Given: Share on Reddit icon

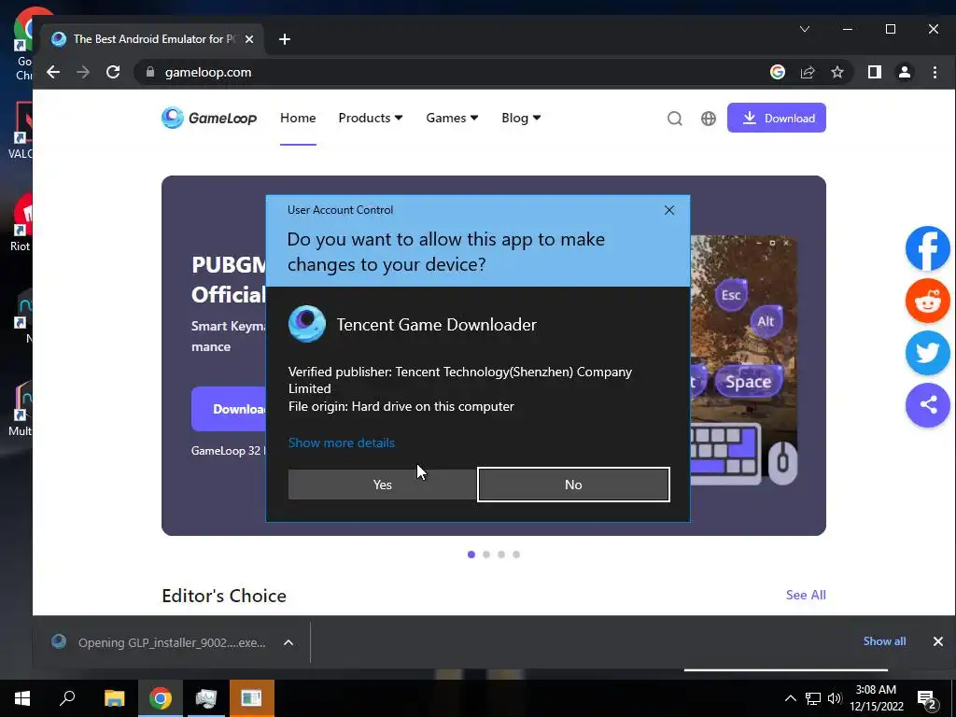Looking at the screenshot, I should point(928,301).
